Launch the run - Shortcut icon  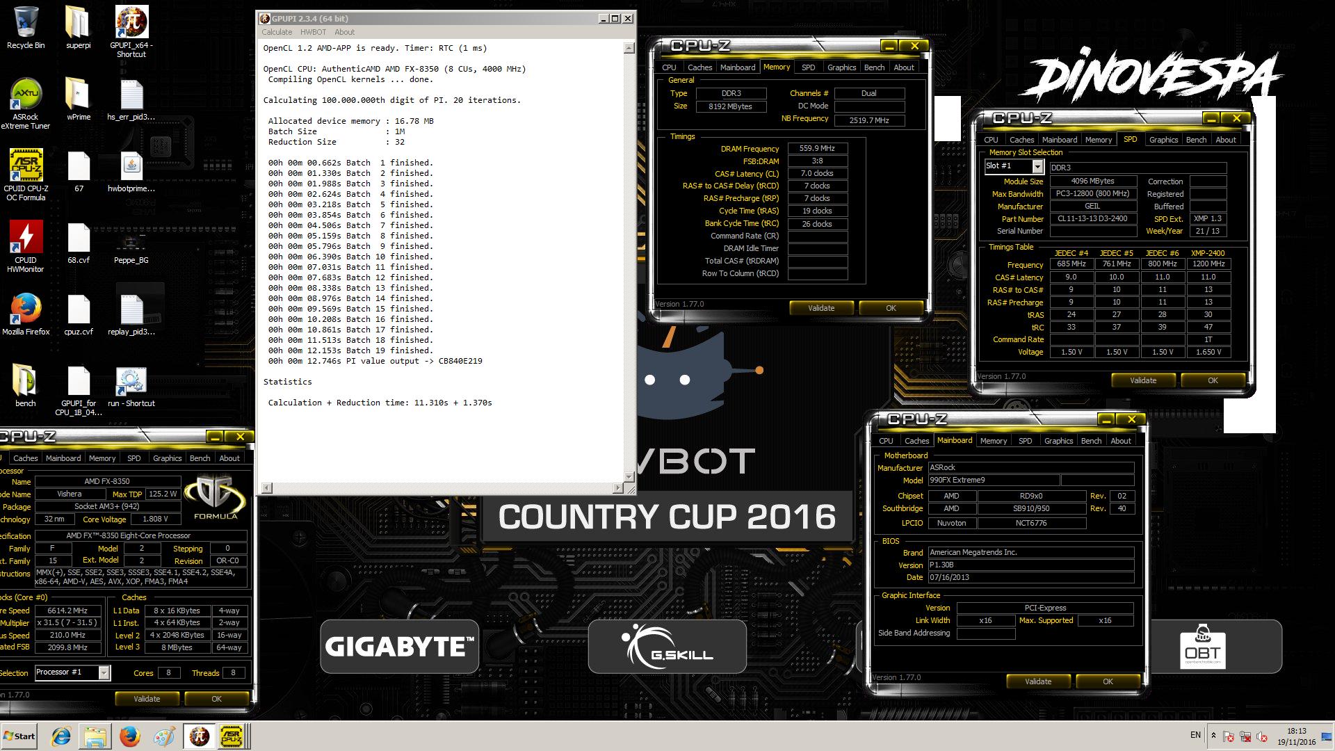pyautogui.click(x=131, y=386)
